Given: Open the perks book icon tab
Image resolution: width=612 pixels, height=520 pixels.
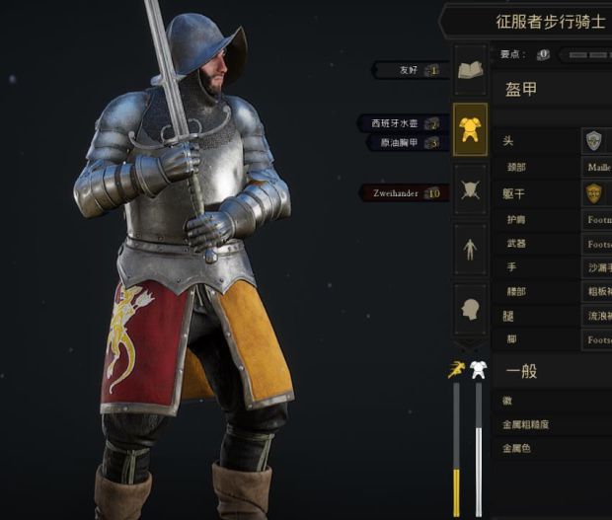Looking at the screenshot, I should pos(470,70).
